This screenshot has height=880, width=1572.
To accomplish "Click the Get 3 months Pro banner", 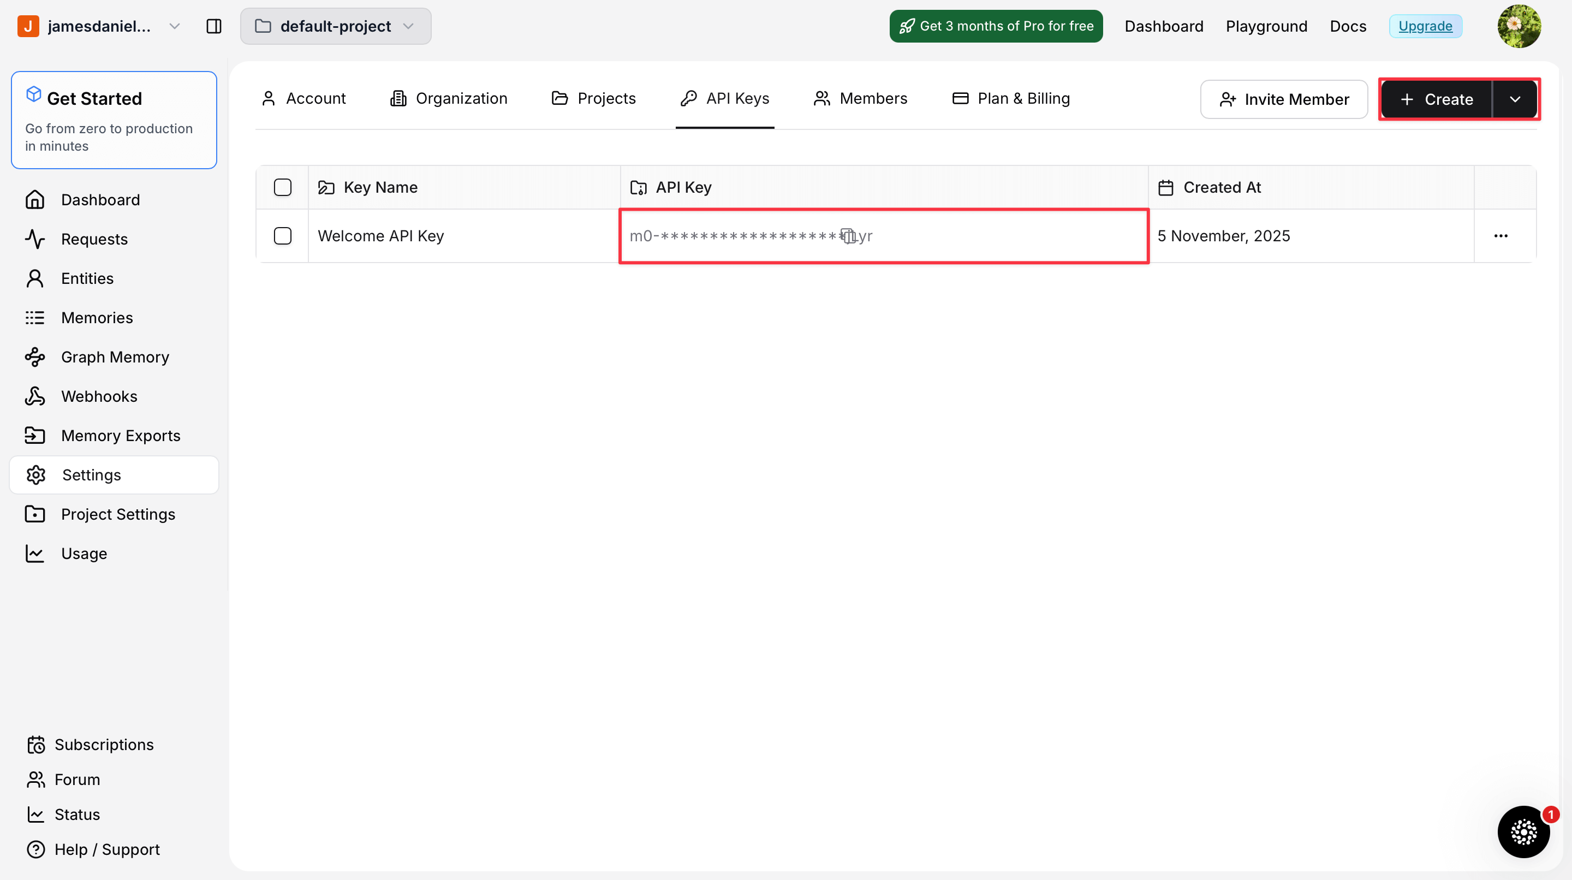I will (996, 26).
